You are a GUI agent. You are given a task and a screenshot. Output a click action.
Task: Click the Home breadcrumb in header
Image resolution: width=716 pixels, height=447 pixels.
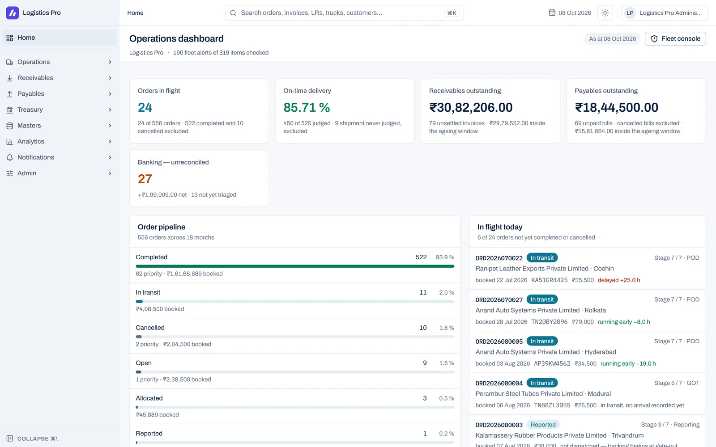[135, 13]
